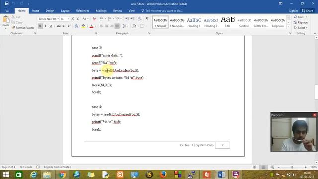Collapse the ribbon

coord(315,33)
